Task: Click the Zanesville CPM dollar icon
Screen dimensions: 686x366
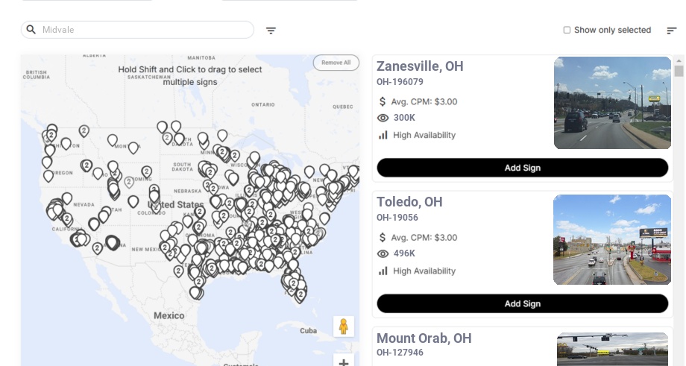Action: 383,101
